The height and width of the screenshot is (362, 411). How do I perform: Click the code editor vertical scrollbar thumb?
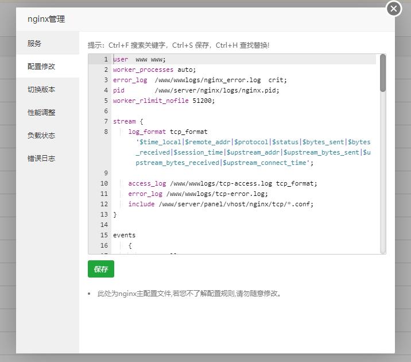382,73
